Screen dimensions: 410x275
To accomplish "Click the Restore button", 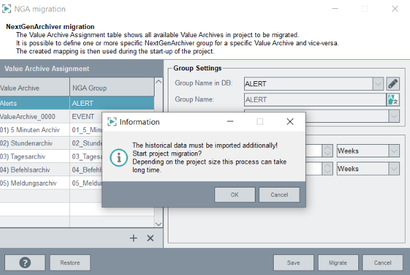I will click(70, 262).
